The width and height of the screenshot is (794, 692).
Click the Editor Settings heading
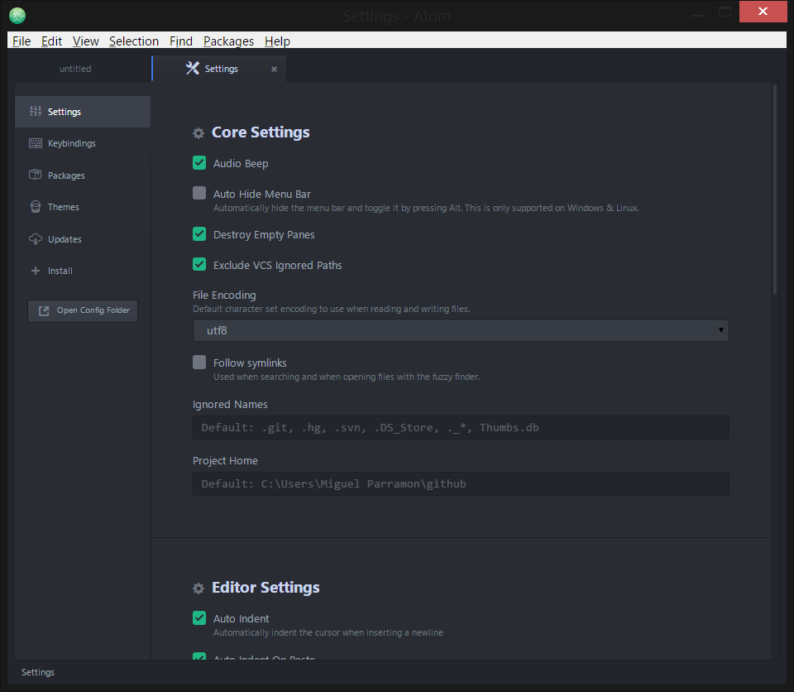[265, 588]
